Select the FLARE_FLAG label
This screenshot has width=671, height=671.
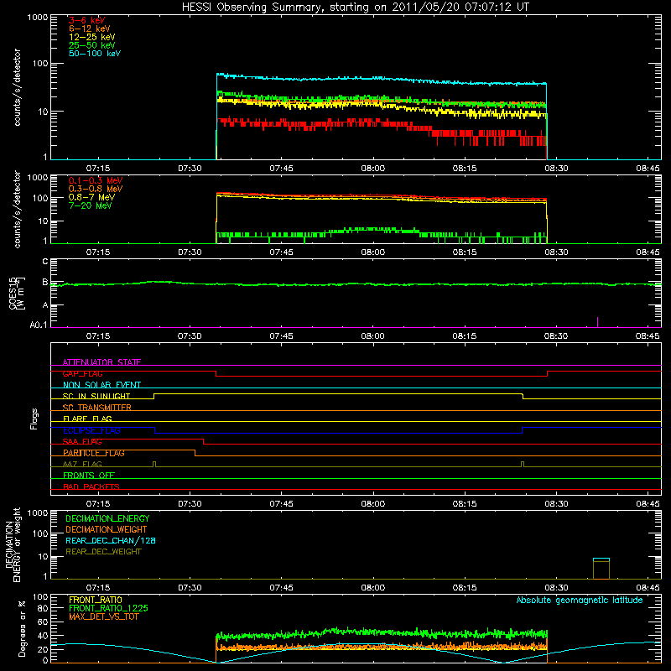click(87, 419)
